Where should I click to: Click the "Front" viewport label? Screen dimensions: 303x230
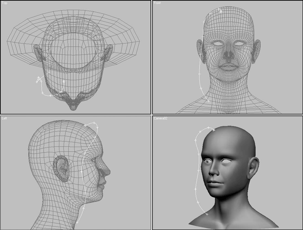point(158,3)
